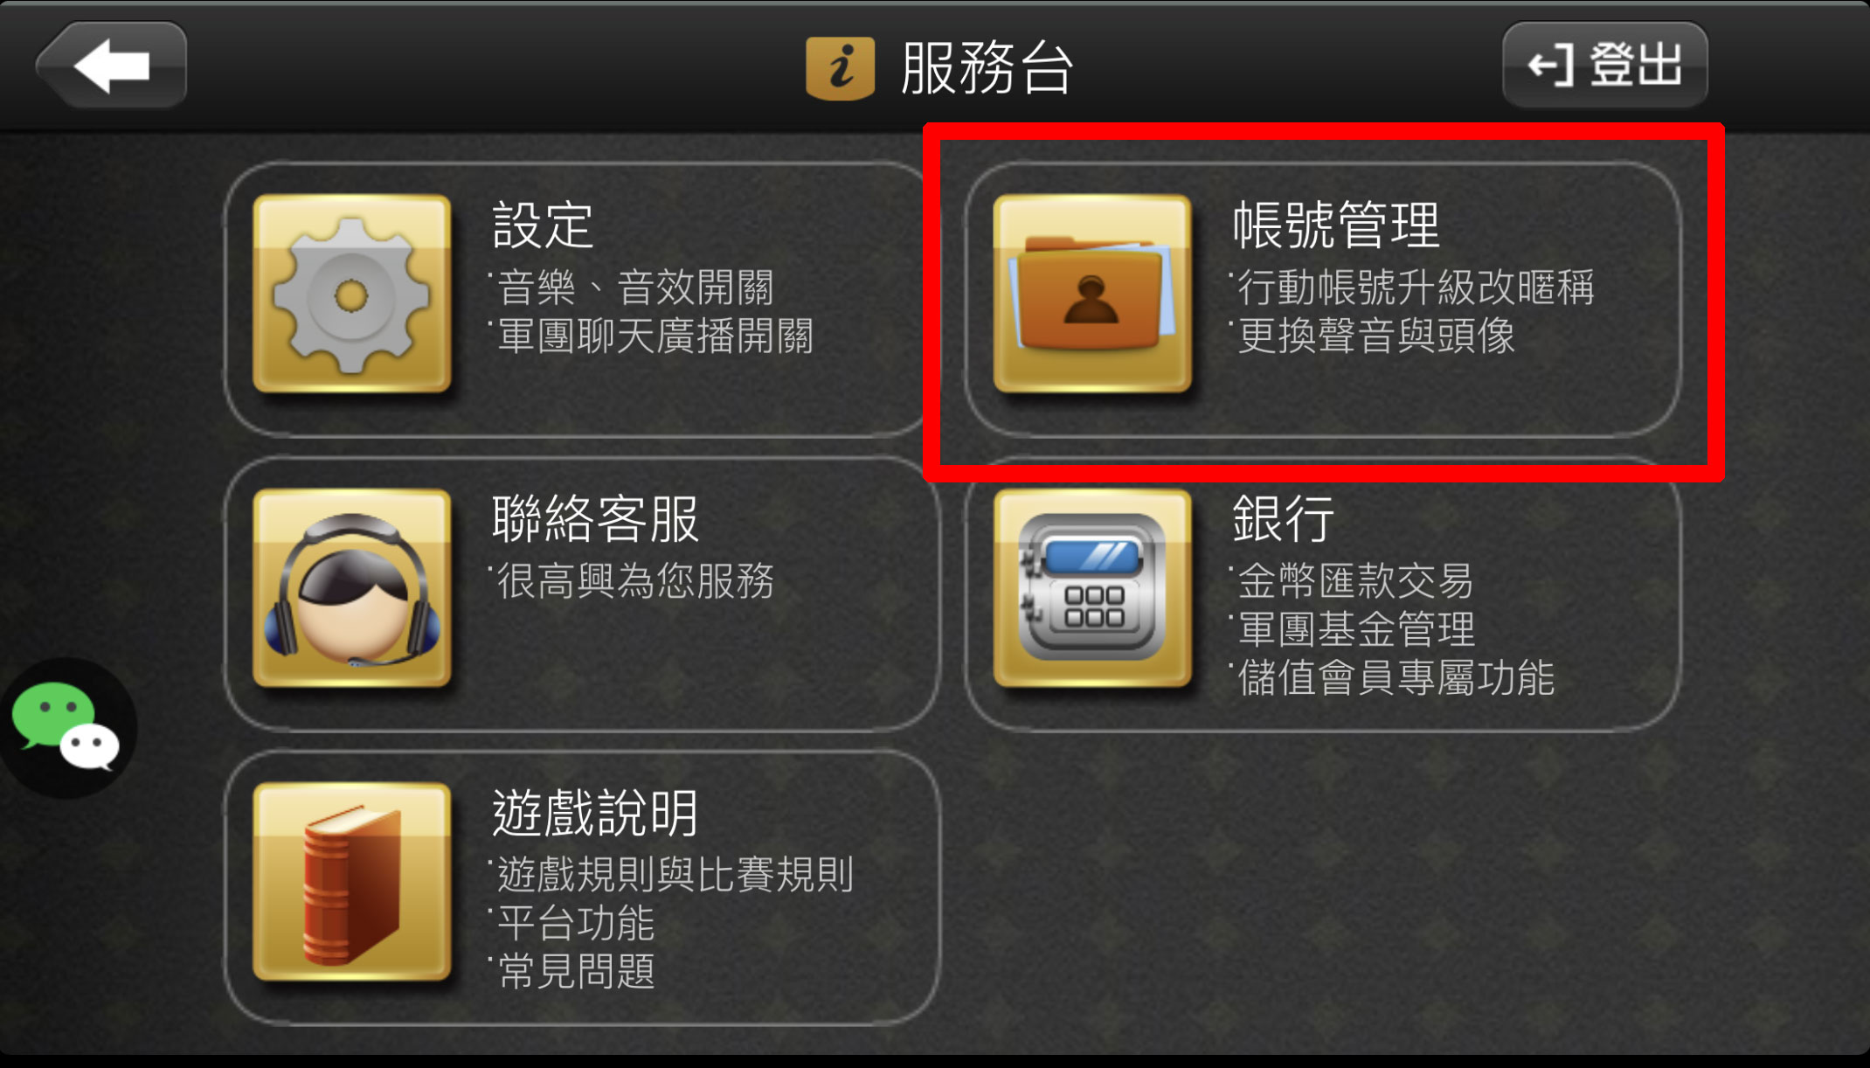Open the gear 設定 icon
The height and width of the screenshot is (1068, 1870).
(352, 294)
